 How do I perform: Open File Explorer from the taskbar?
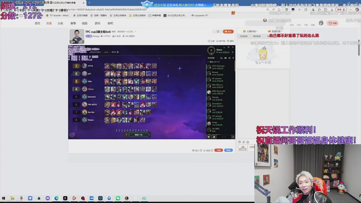point(13,198)
